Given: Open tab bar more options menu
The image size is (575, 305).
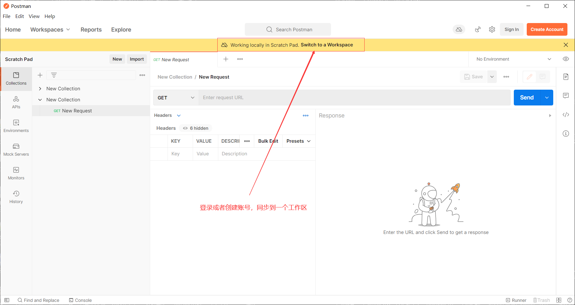Looking at the screenshot, I should (x=240, y=59).
